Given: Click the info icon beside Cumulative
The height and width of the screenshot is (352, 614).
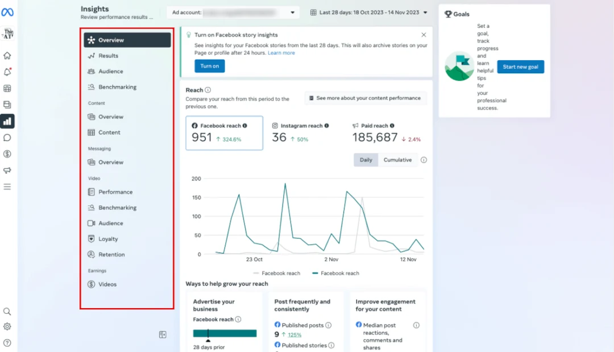Looking at the screenshot, I should 424,160.
